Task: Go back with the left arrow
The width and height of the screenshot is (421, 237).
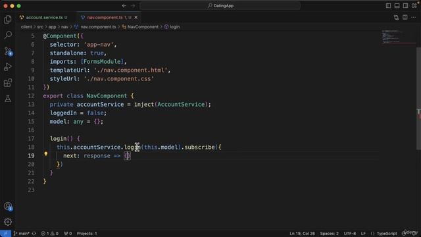Action: coord(124,6)
